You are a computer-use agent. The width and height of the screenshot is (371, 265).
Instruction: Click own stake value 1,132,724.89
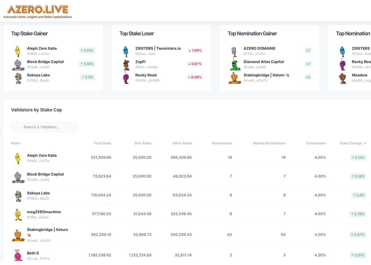tap(140, 255)
